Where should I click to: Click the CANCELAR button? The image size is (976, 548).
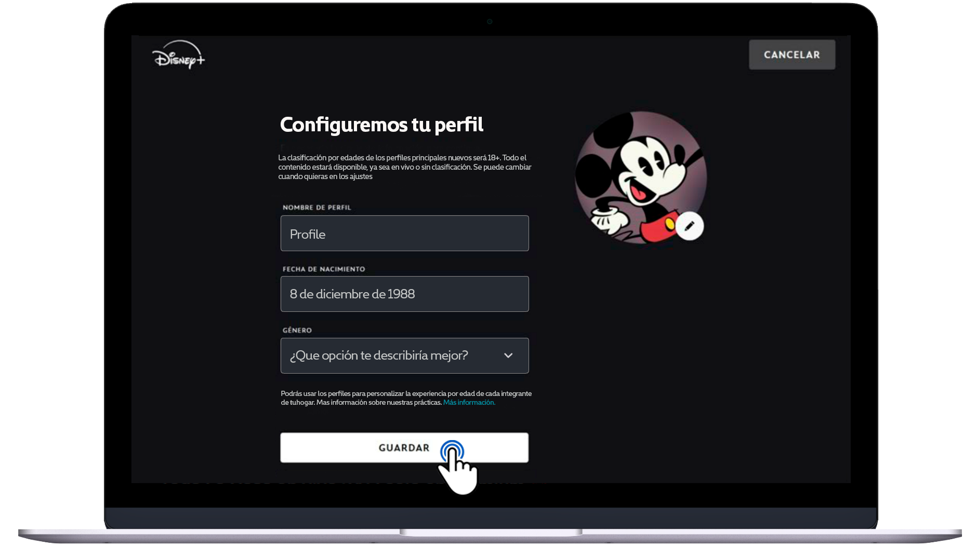(x=792, y=54)
